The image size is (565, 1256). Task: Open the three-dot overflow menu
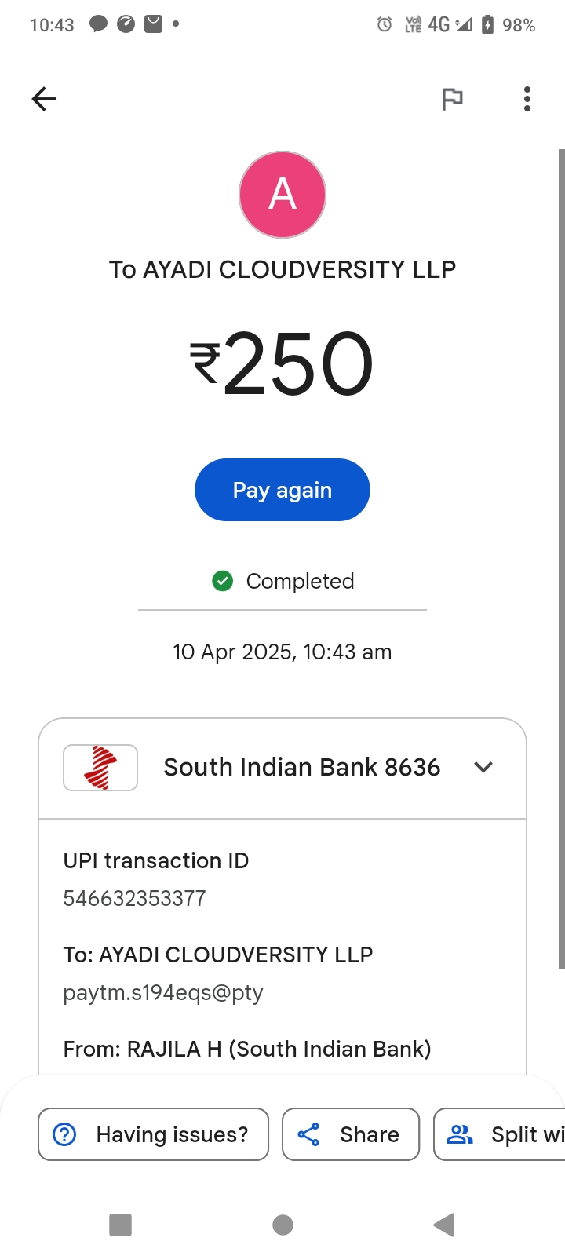coord(527,99)
